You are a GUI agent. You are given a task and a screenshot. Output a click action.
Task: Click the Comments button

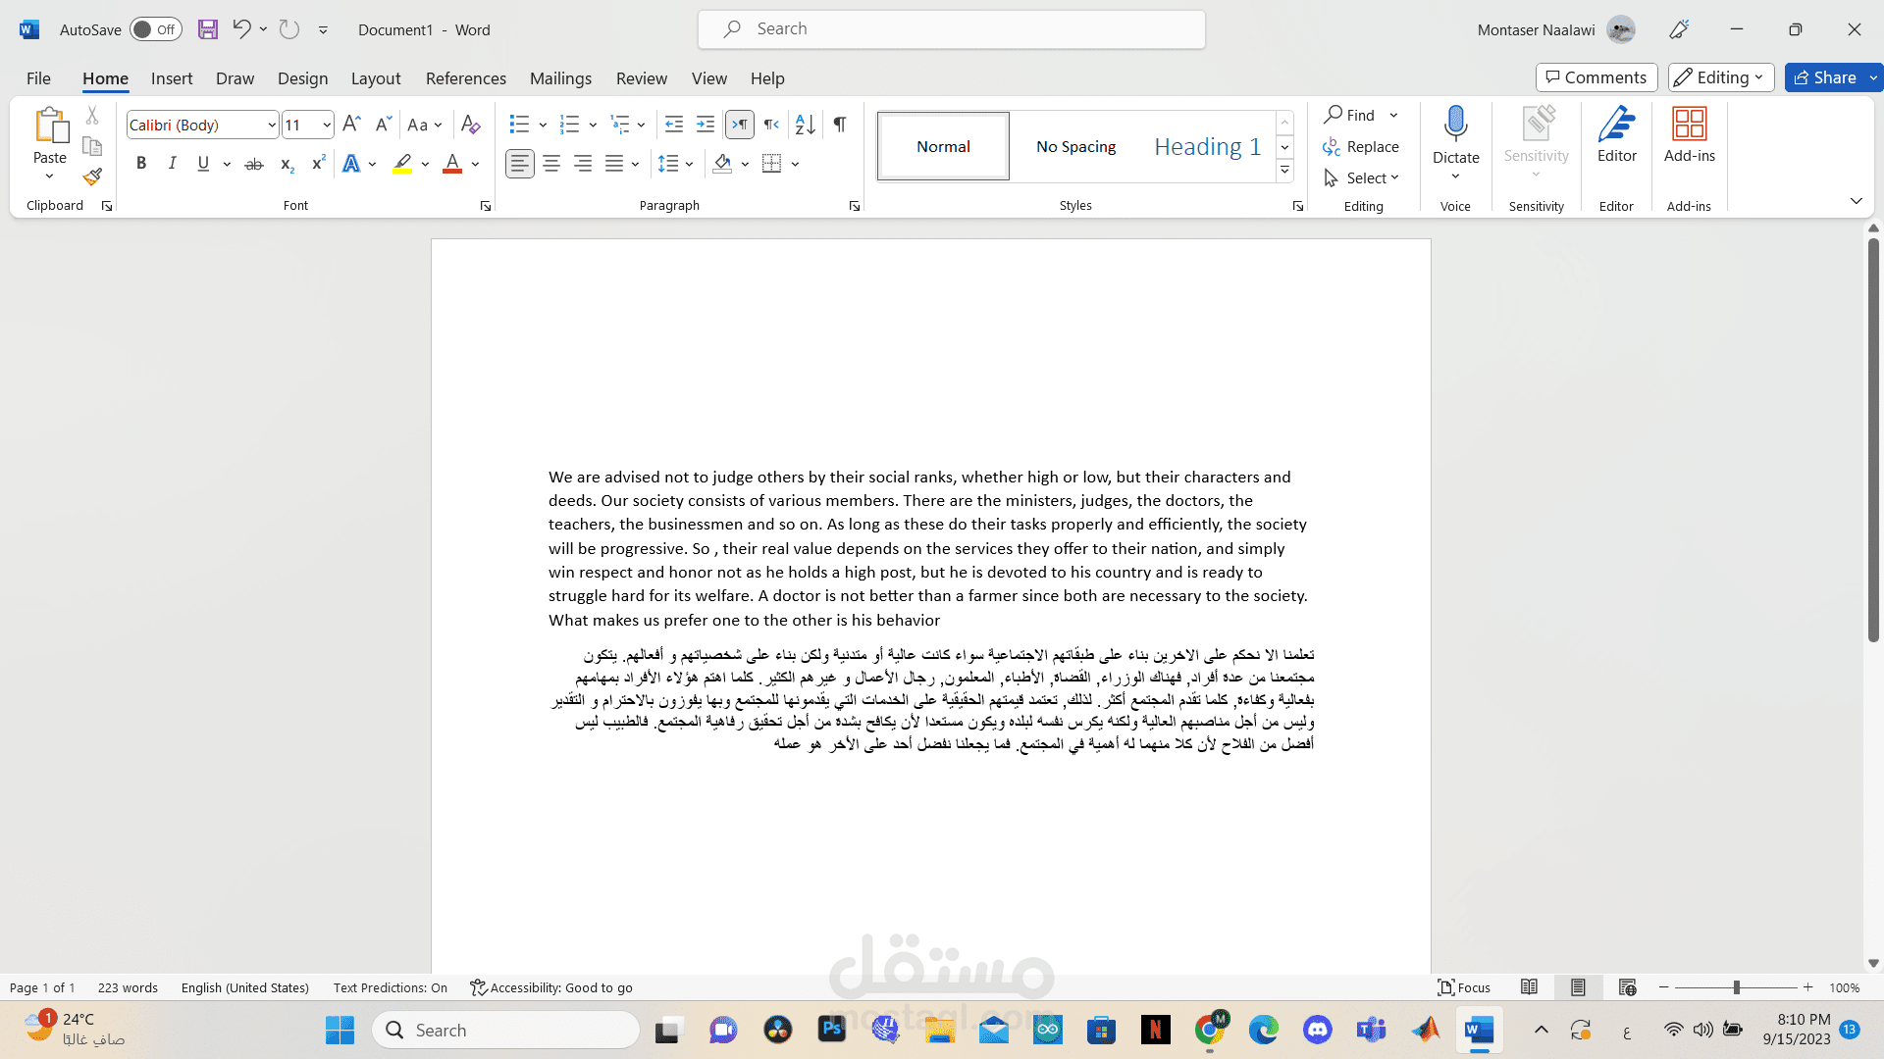click(x=1596, y=77)
